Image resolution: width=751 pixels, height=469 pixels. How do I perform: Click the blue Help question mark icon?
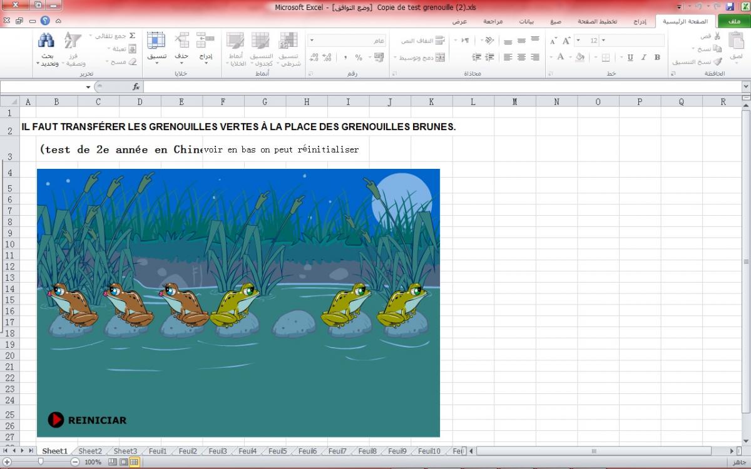[45, 21]
